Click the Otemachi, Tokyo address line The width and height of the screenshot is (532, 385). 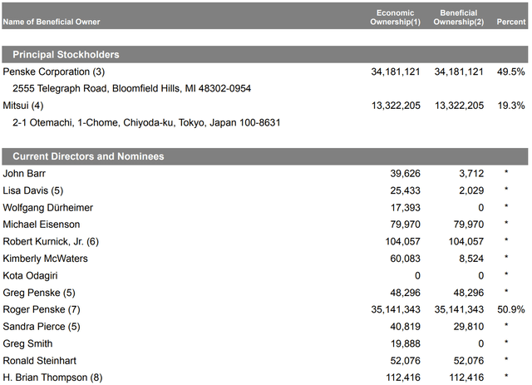pyautogui.click(x=146, y=122)
